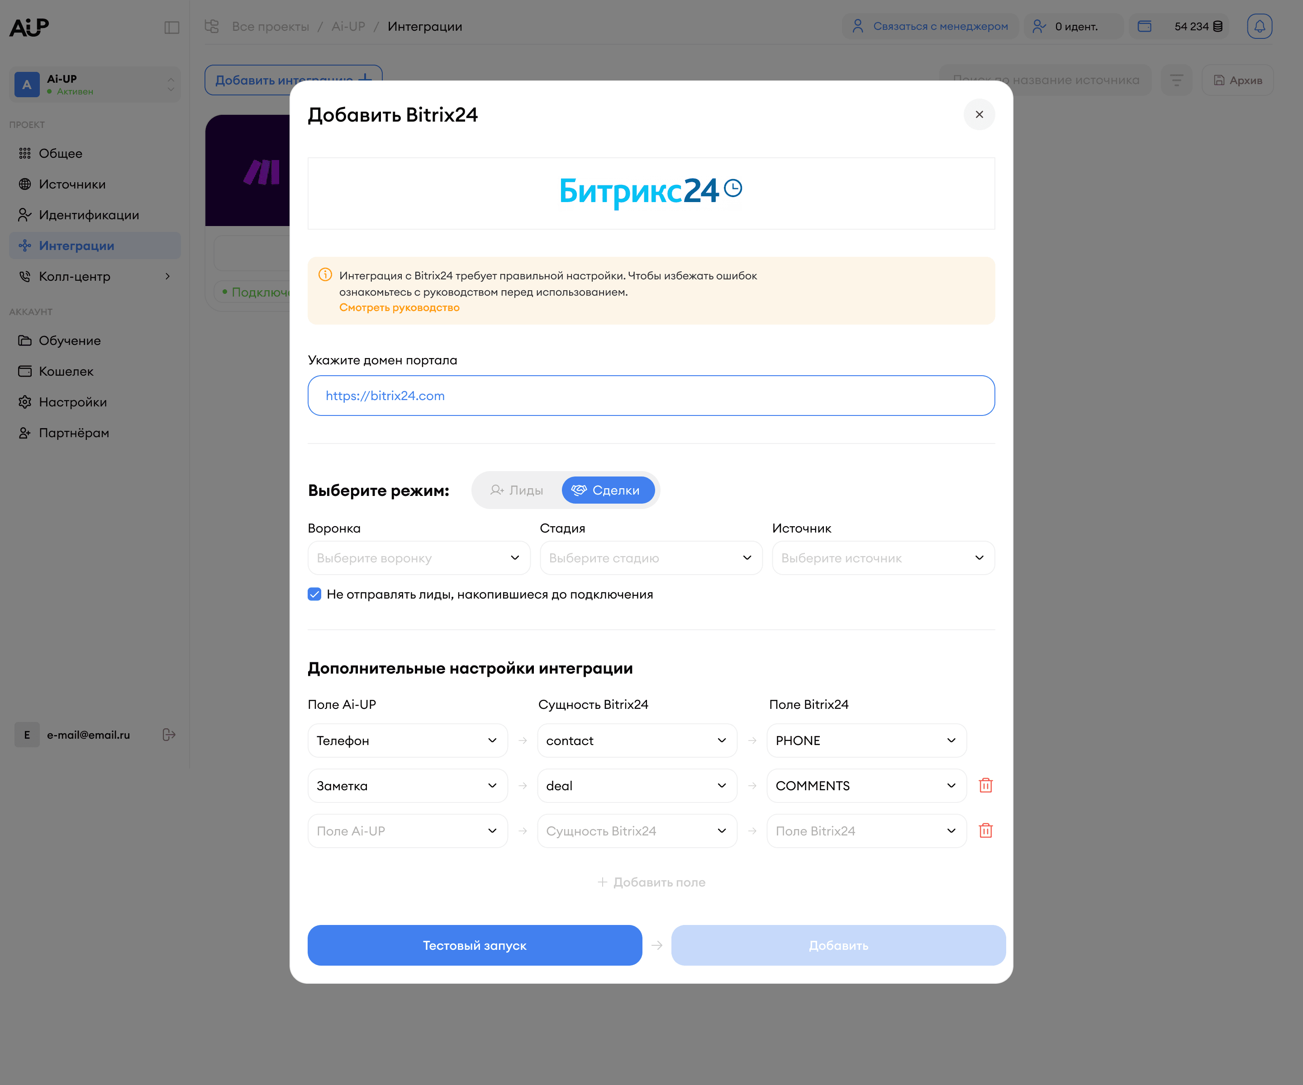
Task: Go to Все проекты breadcrumb
Action: pyautogui.click(x=271, y=27)
